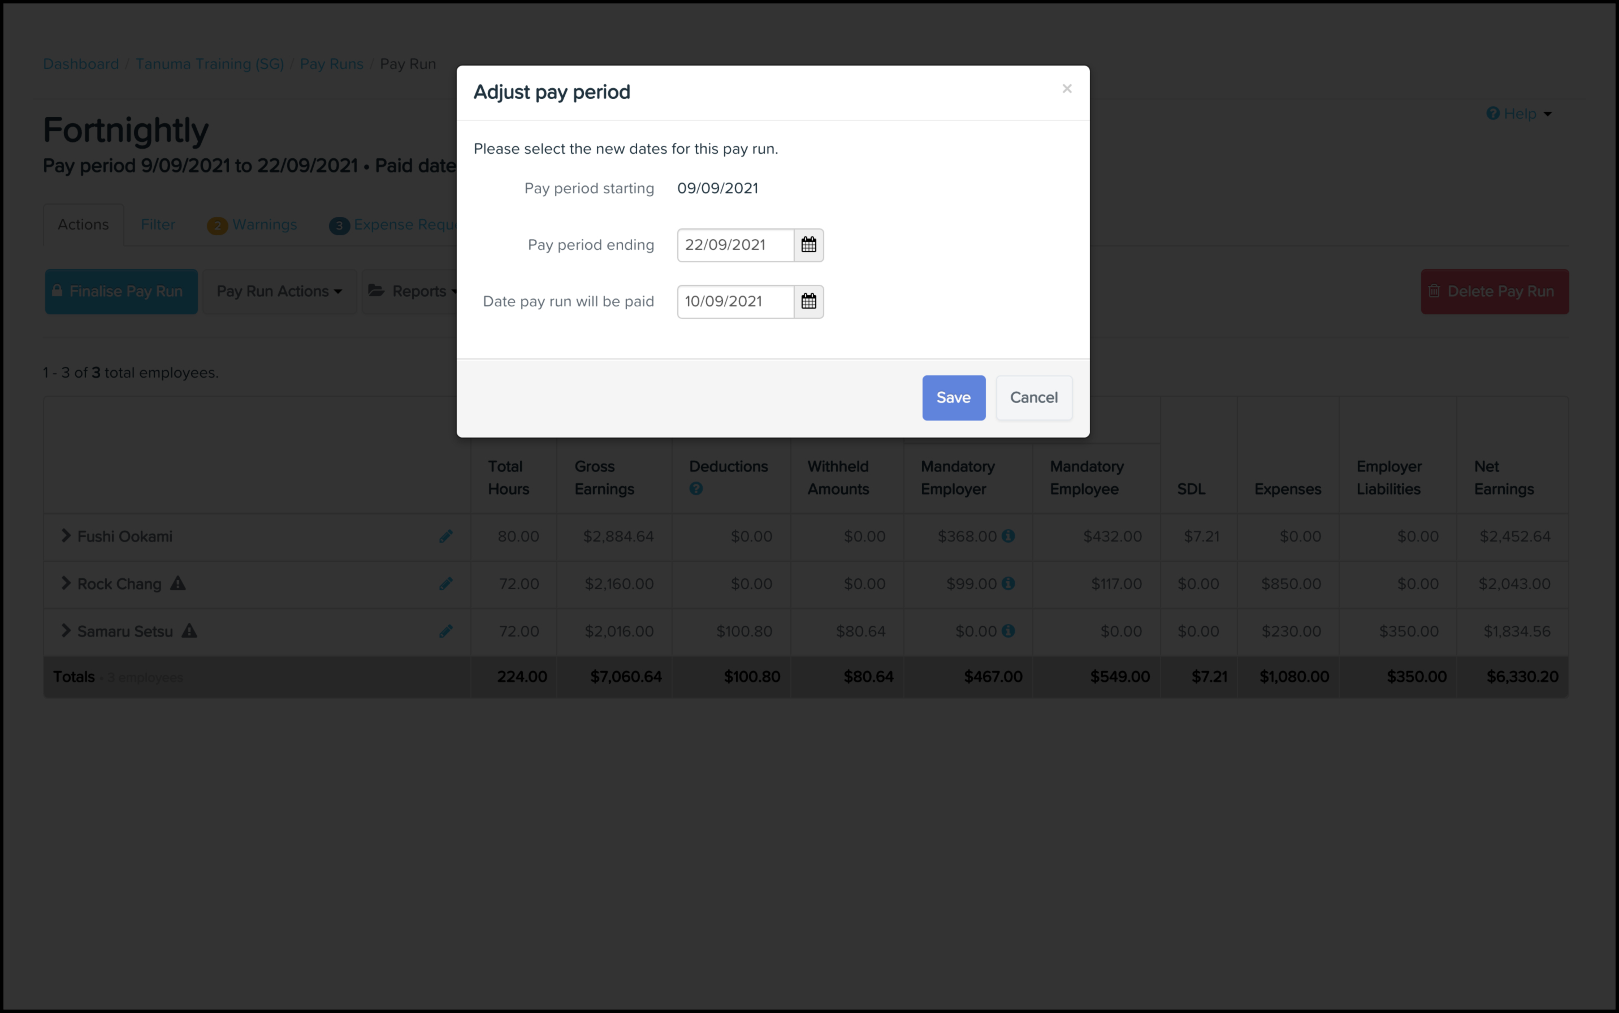Screen dimensions: 1619x1013
Task: Click the pay period ending date field
Action: [735, 245]
